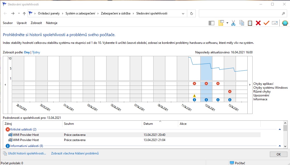
Task: Click Uložit historii spolehlivosti link
Action: pyautogui.click(x=27, y=153)
